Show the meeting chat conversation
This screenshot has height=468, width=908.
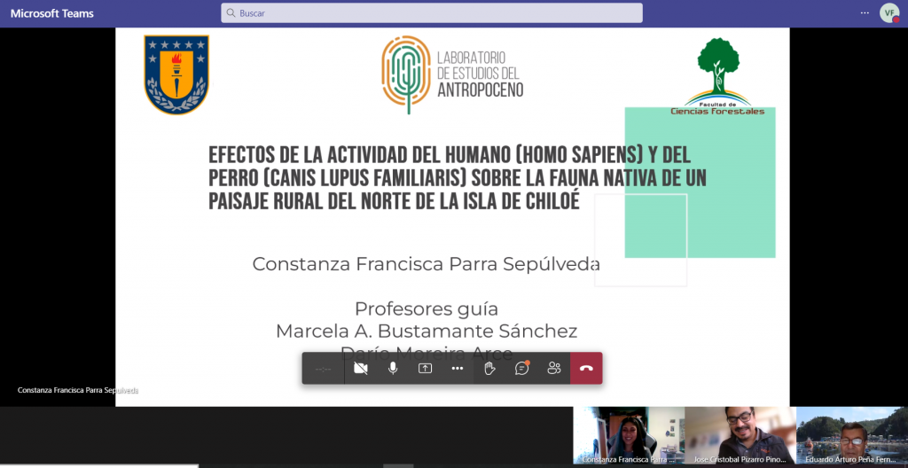522,369
